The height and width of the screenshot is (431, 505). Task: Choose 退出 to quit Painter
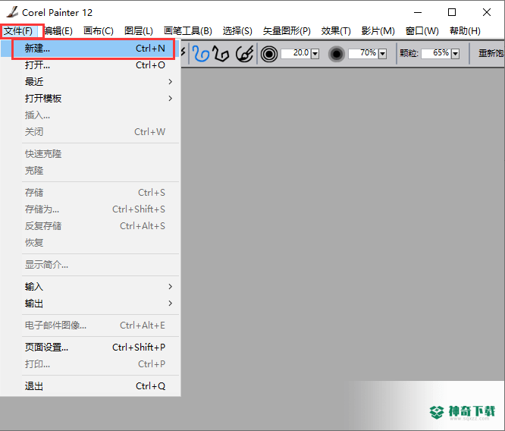(x=90, y=386)
